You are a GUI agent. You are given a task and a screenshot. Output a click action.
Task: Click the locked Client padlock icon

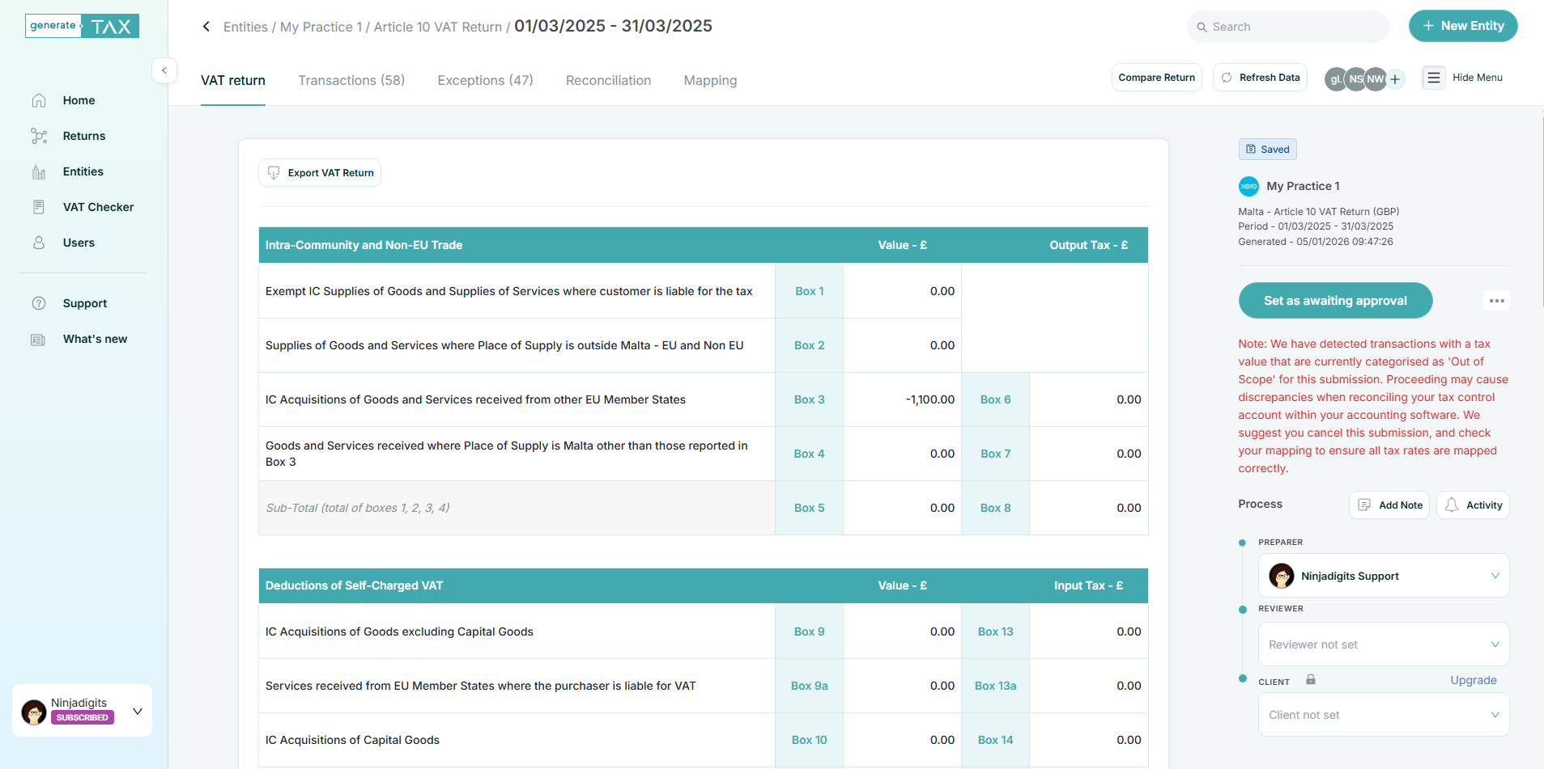pyautogui.click(x=1310, y=680)
